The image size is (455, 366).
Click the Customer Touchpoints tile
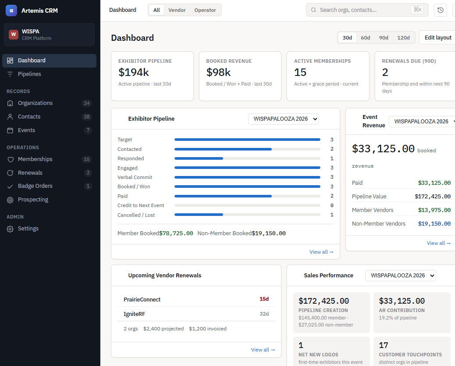(412, 352)
